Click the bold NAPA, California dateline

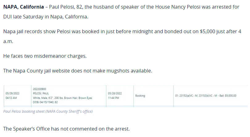click(x=23, y=7)
